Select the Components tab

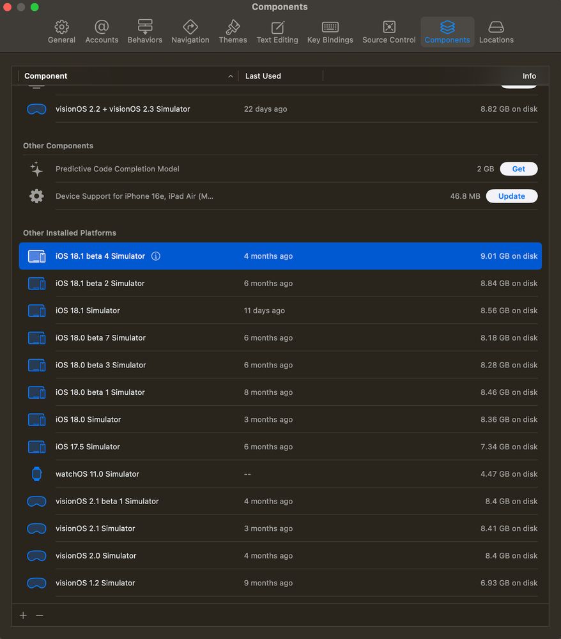coord(447,32)
